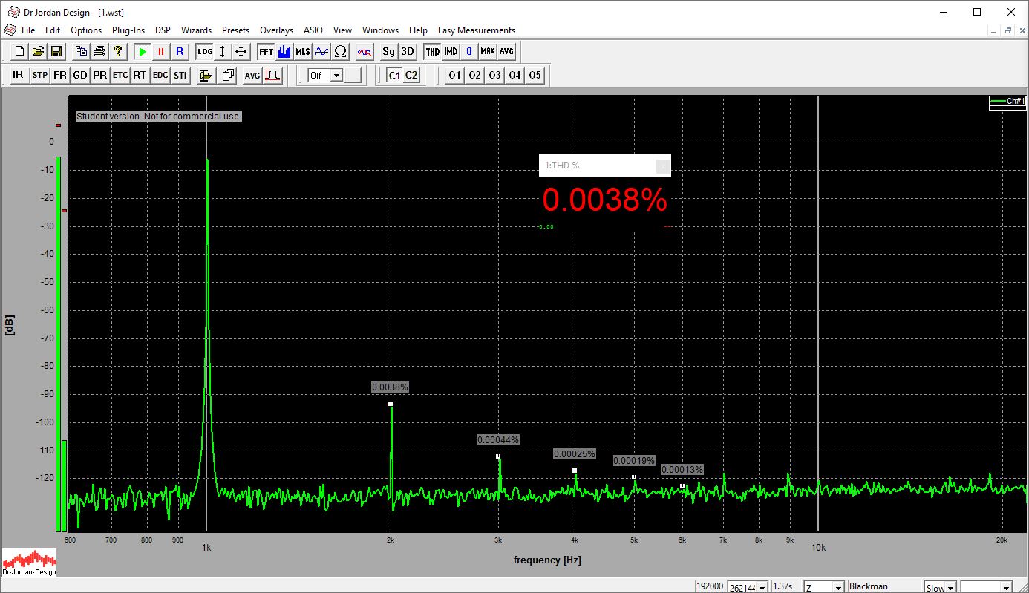The width and height of the screenshot is (1029, 593).
Task: Show the GD group delay view
Action: point(80,75)
